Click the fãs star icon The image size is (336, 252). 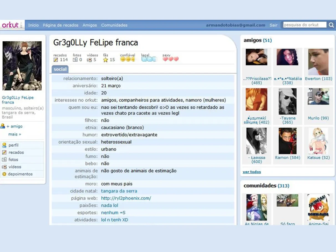click(x=106, y=60)
